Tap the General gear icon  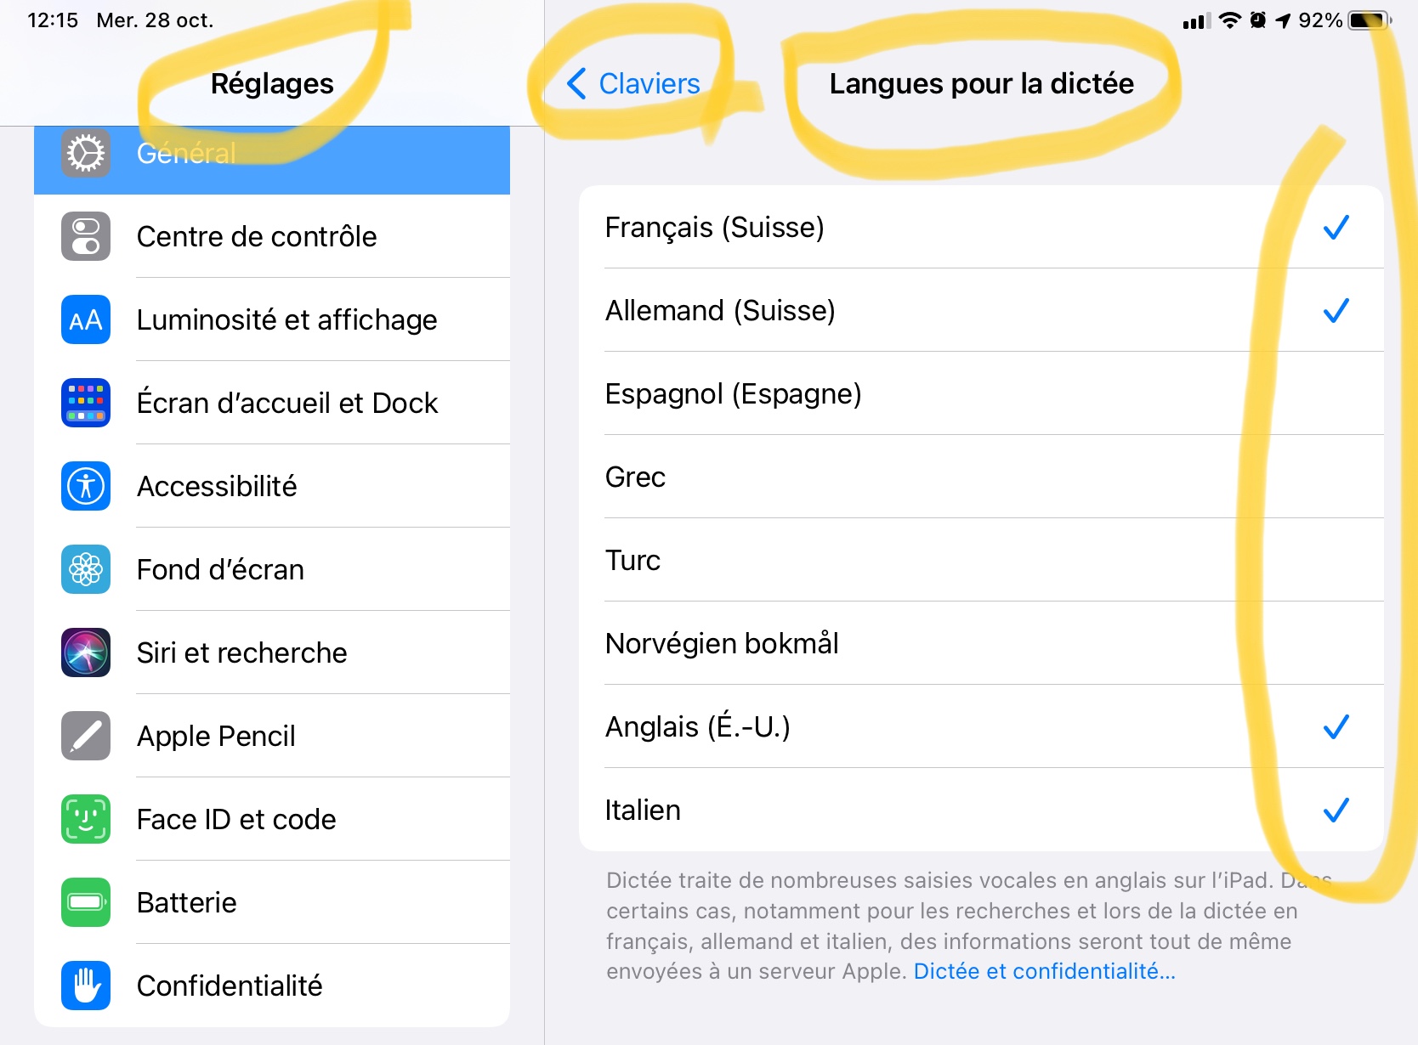click(86, 154)
